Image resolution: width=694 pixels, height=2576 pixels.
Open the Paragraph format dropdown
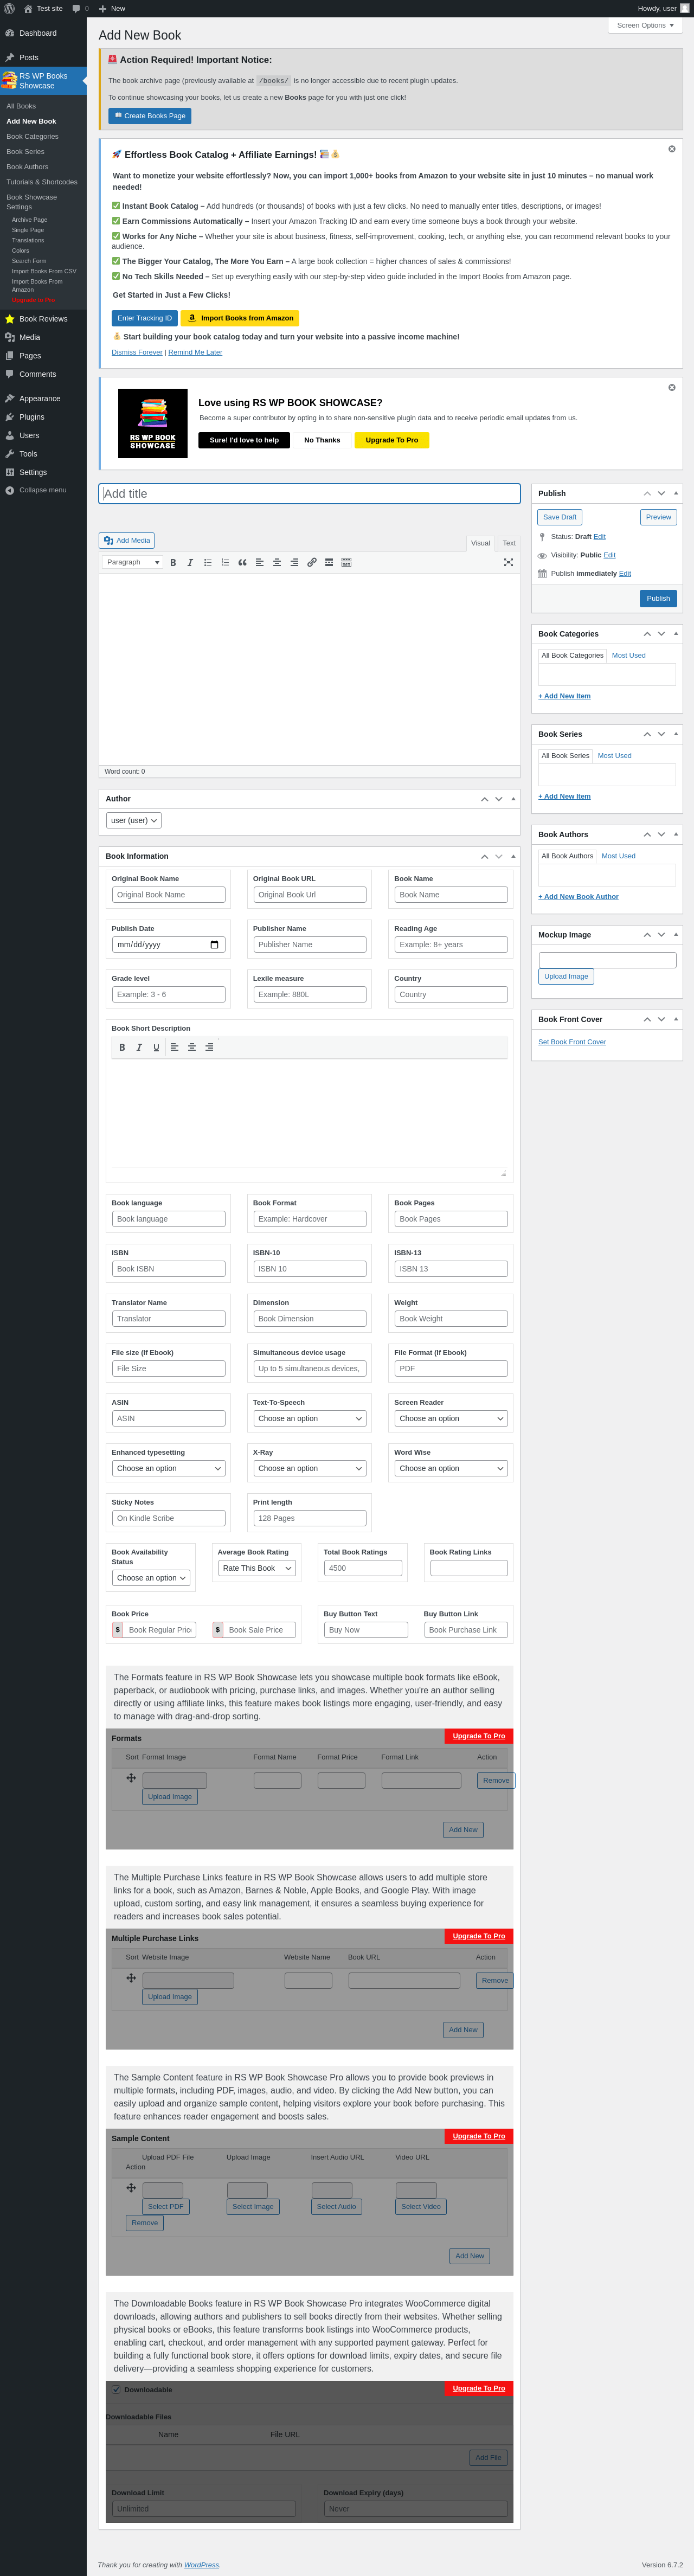[132, 562]
